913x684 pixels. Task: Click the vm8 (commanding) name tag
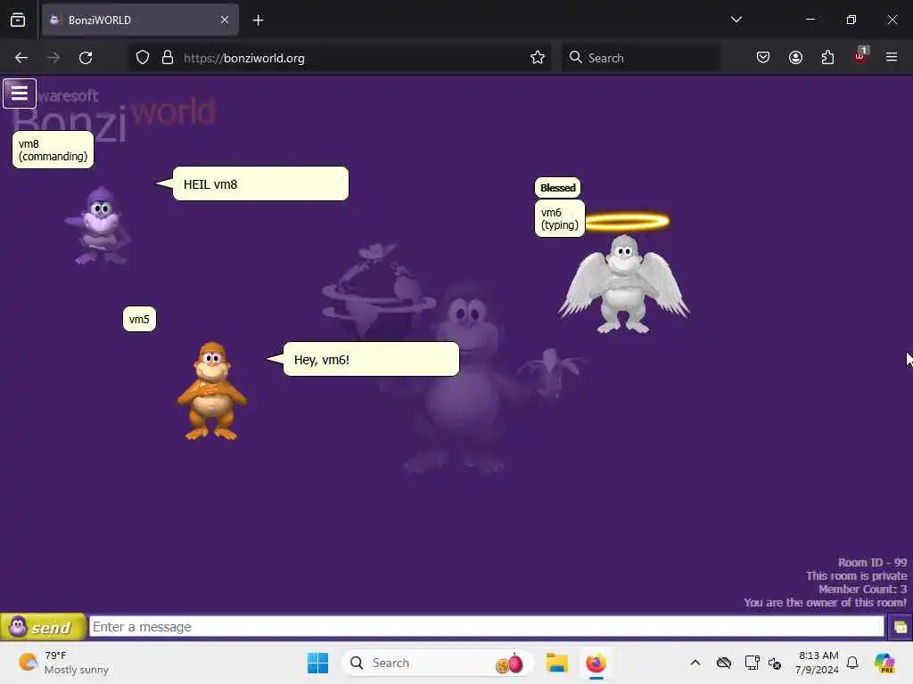pos(53,150)
